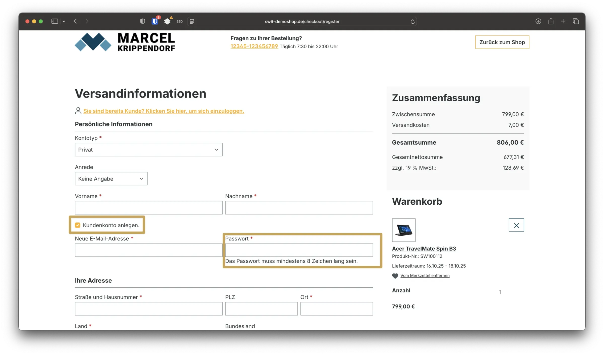Click Zurück zum Shop button
The image size is (604, 355).
[x=502, y=42]
